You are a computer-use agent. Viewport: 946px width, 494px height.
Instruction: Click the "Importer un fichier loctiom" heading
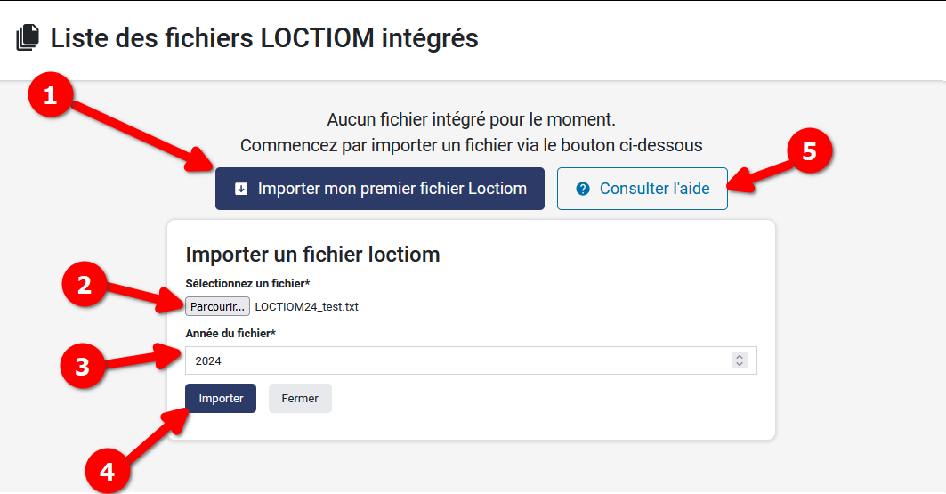coord(312,255)
